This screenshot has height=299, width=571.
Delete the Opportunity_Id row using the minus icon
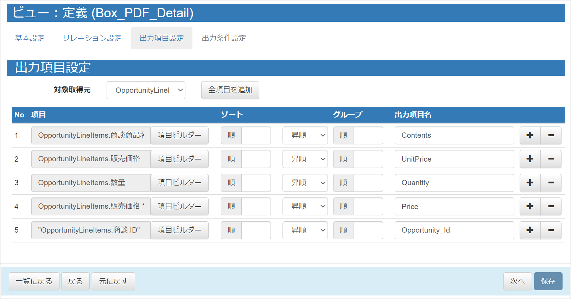(x=551, y=230)
